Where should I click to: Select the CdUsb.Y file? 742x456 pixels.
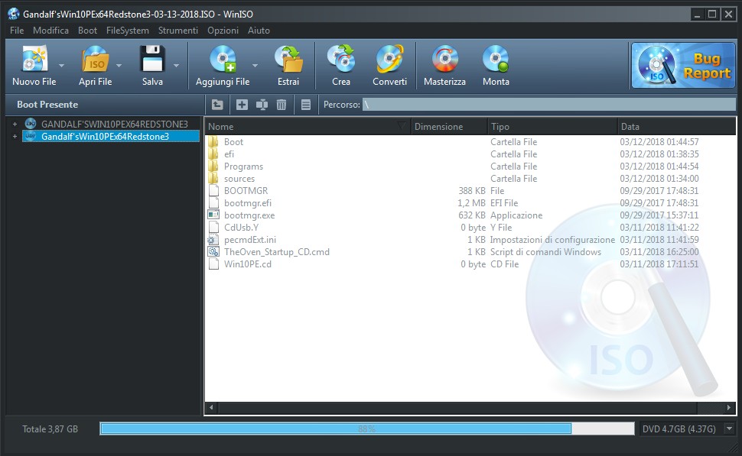(x=241, y=228)
